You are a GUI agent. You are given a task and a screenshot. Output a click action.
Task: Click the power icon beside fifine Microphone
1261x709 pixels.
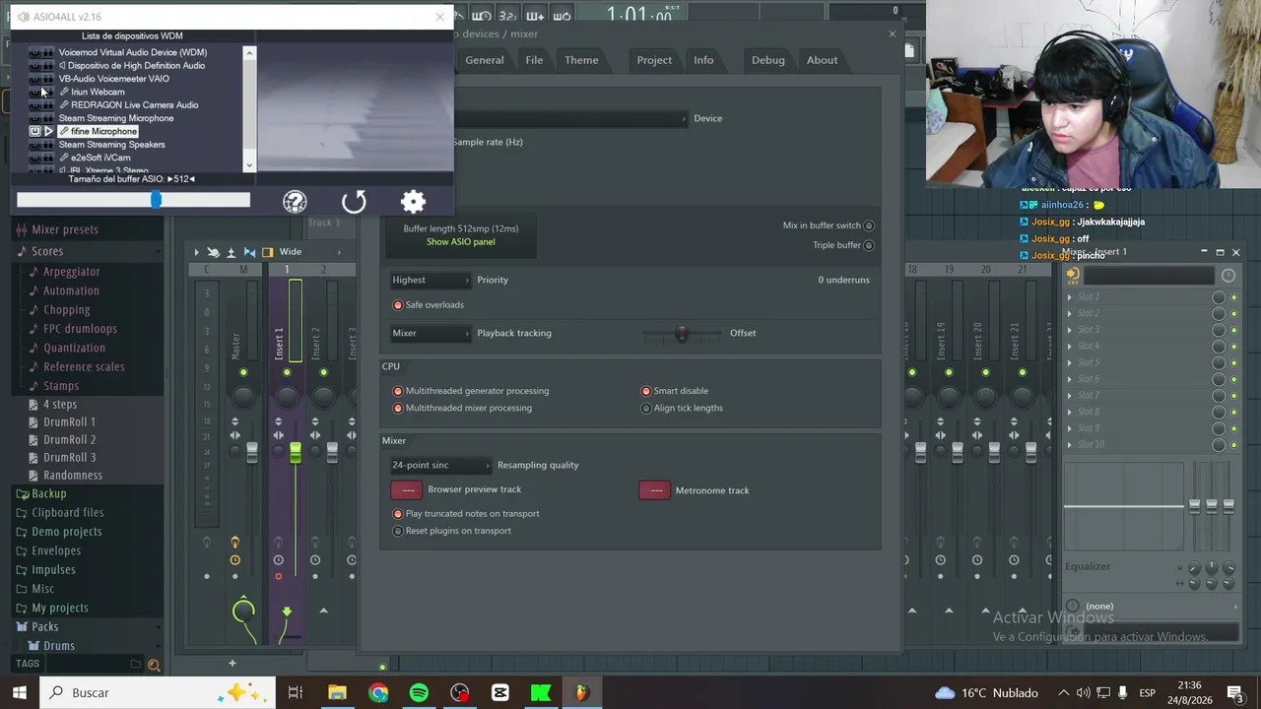[34, 131]
